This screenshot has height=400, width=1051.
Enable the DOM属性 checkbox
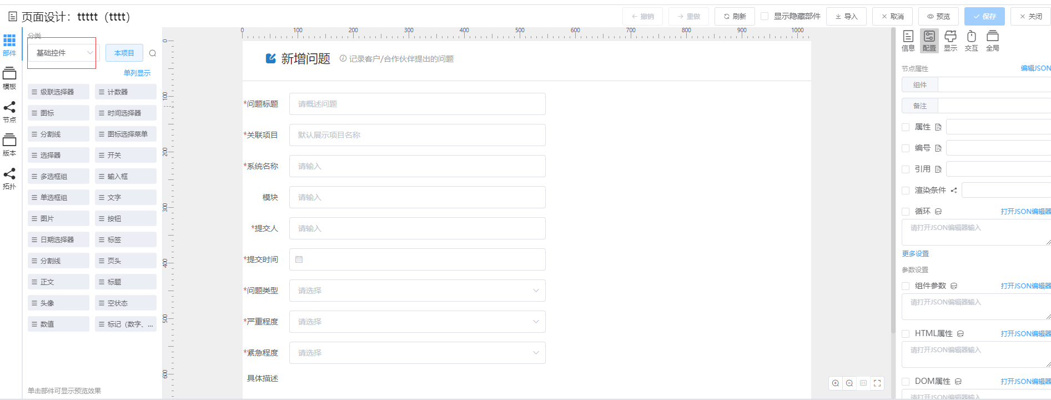coord(906,382)
